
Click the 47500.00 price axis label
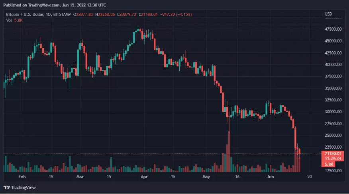(x=333, y=29)
